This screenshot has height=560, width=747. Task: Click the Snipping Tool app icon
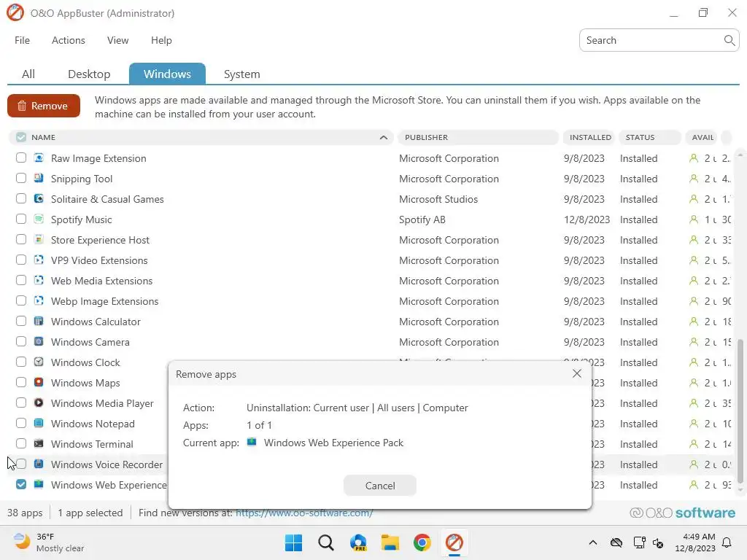pos(39,178)
